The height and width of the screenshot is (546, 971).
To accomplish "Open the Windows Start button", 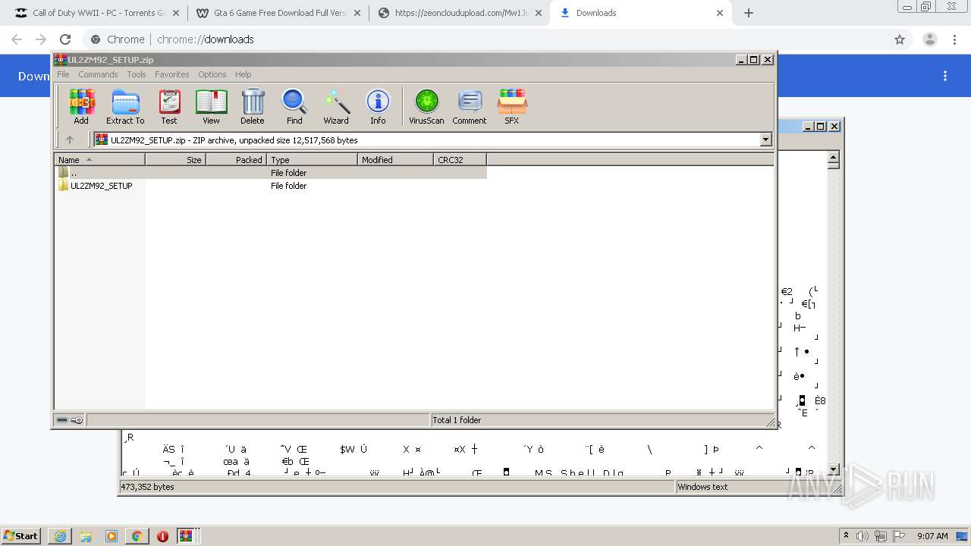I will (21, 535).
